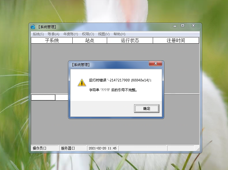Click the error dialog title 系统管理

coord(81,65)
